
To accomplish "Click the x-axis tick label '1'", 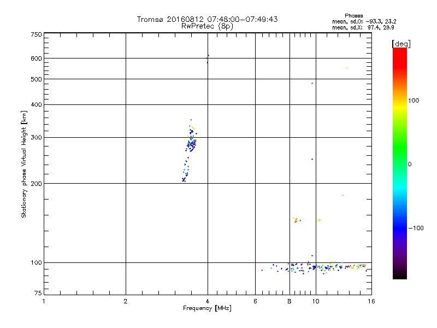I will [44, 301].
